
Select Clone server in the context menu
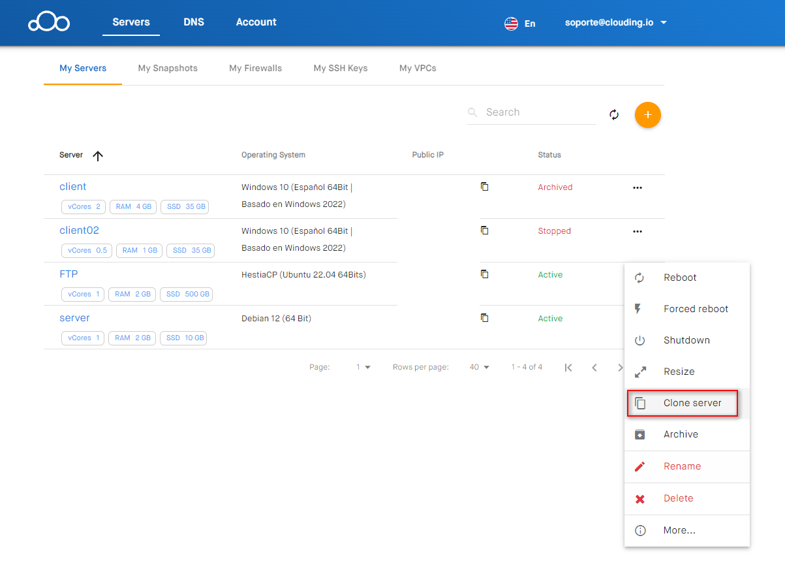(687, 403)
